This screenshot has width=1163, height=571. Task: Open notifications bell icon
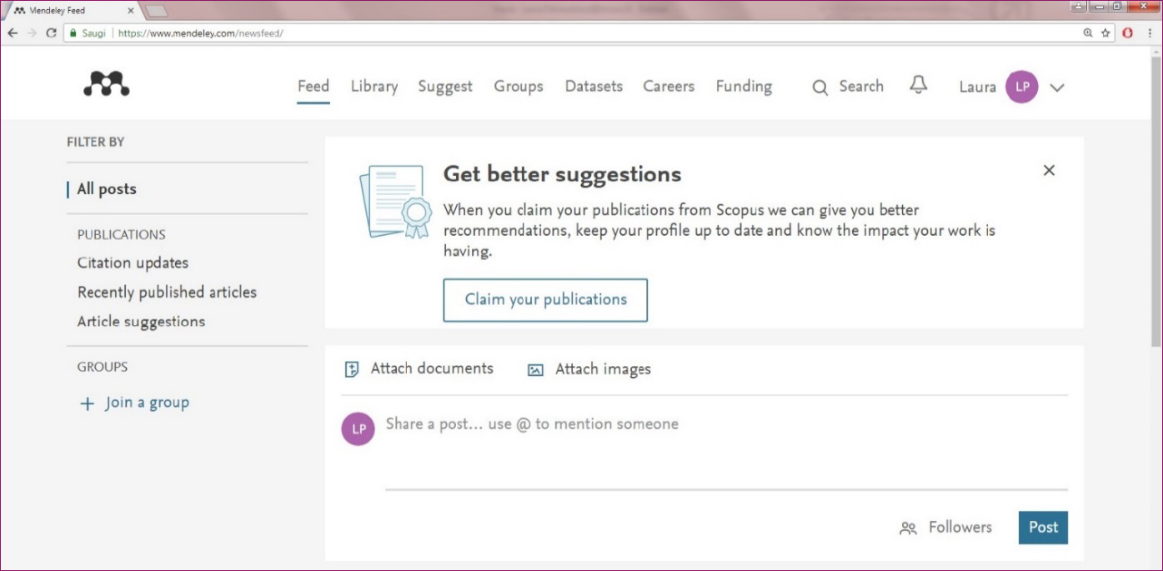(x=918, y=85)
